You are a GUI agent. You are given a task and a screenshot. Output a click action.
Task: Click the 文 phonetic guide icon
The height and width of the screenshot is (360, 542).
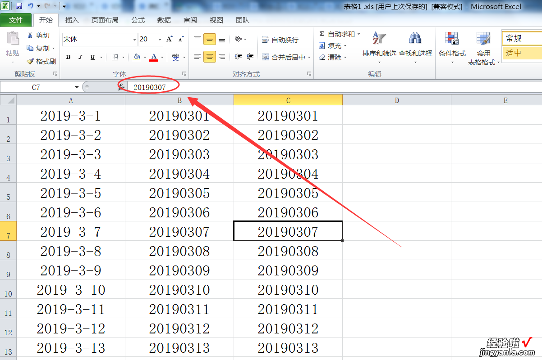[175, 57]
